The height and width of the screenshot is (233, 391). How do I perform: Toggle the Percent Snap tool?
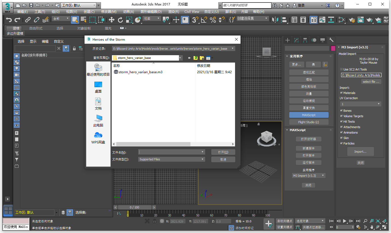point(213,20)
